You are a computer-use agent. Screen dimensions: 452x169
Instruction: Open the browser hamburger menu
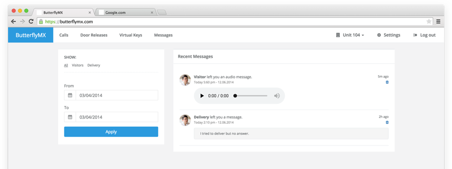tap(438, 21)
